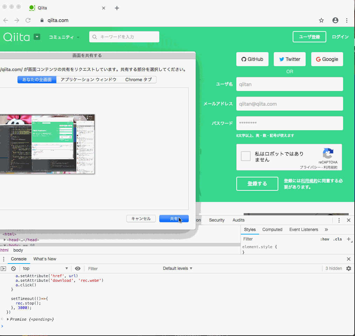Click the メールアドレス input field
This screenshot has width=355, height=336.
290,104
